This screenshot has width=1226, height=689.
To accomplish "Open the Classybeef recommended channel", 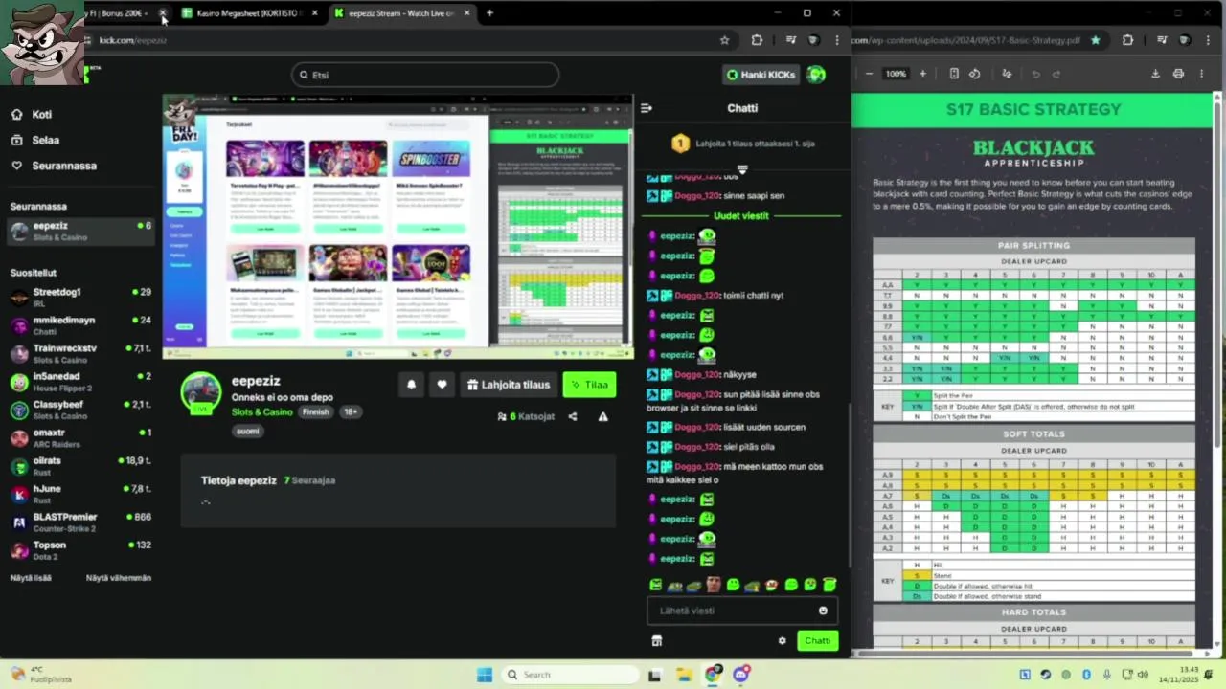I will click(80, 410).
